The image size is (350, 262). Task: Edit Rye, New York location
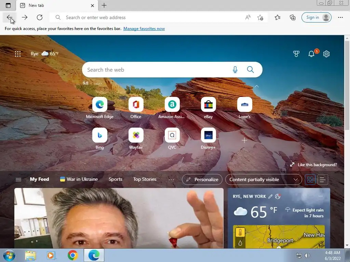[270, 196]
